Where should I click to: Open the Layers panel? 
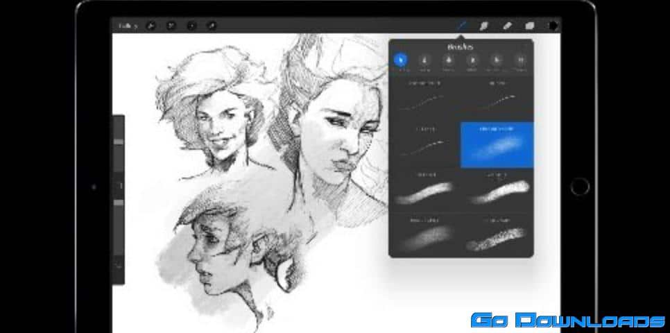pos(530,26)
